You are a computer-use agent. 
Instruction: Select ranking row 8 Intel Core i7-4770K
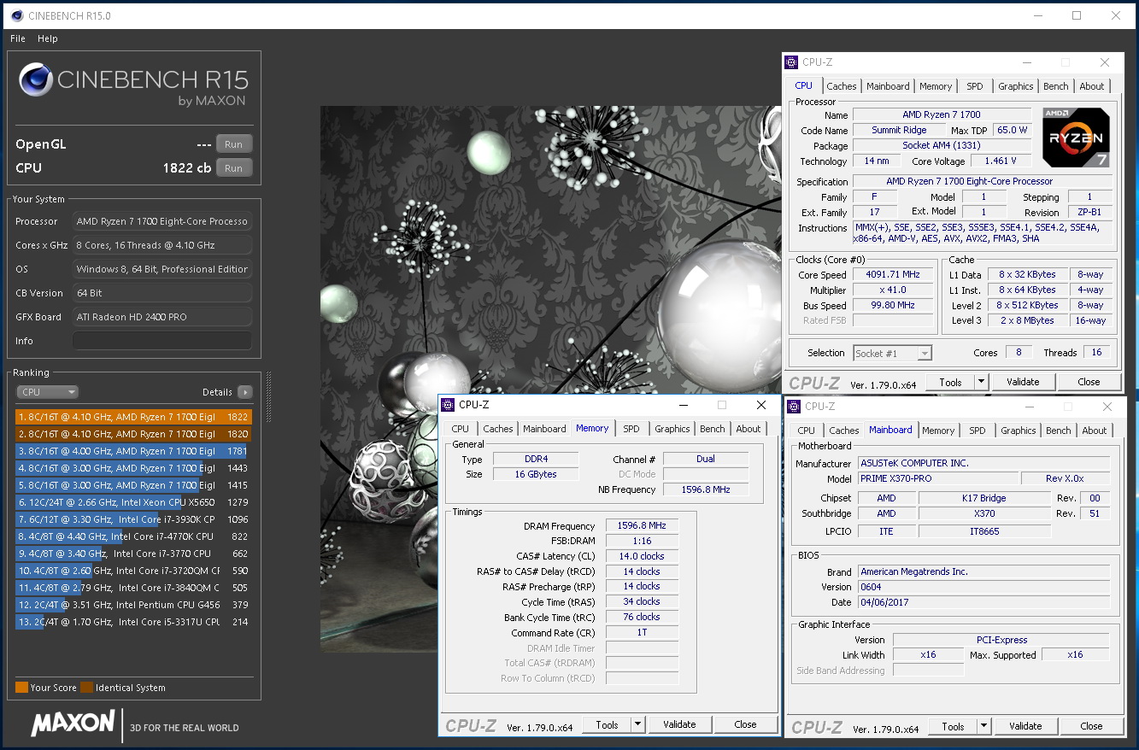[133, 536]
